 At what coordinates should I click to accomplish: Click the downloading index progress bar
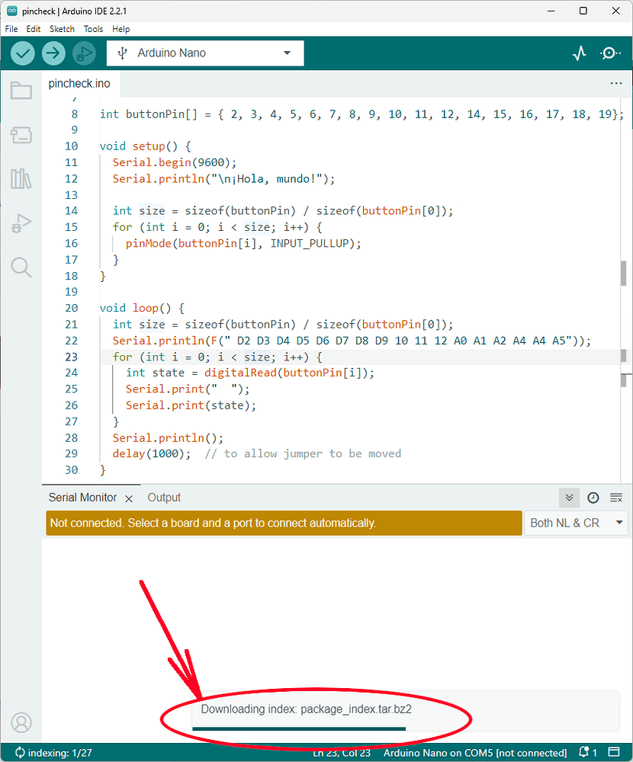pos(299,729)
